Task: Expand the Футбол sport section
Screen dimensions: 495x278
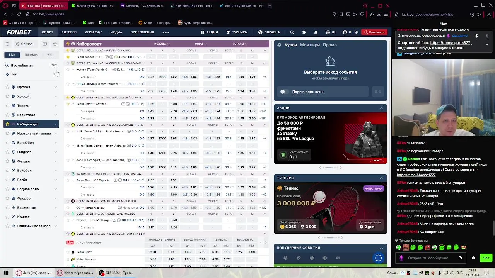Action: (x=55, y=87)
